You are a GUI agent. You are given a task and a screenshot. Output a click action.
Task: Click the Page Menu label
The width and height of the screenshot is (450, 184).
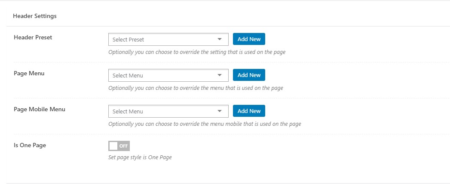[29, 74]
